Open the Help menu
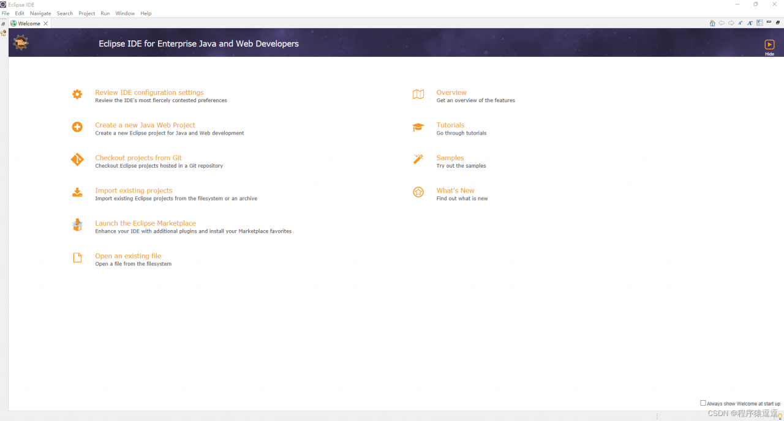 pos(146,13)
